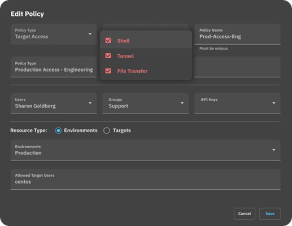Click the Production Access - Engineering field

54,67
